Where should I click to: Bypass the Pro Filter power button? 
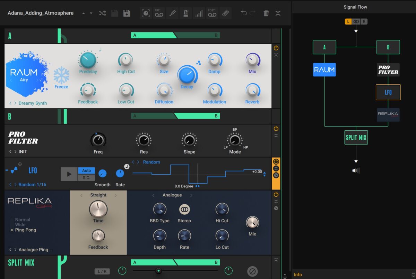[276, 129]
